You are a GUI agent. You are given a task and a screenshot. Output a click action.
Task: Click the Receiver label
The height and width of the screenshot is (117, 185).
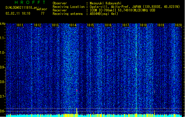pos(60,10)
